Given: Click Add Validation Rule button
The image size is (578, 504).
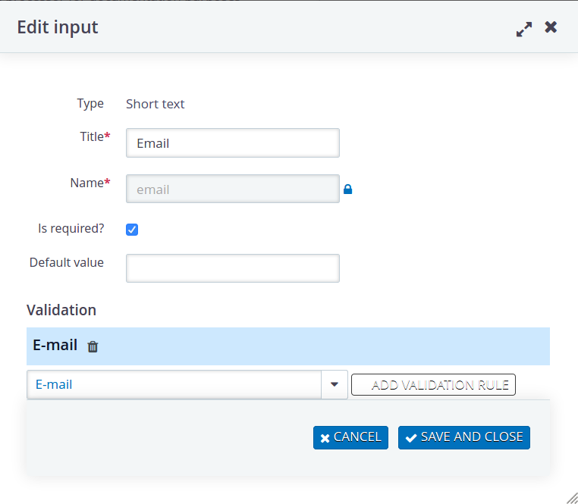Looking at the screenshot, I should (x=433, y=385).
